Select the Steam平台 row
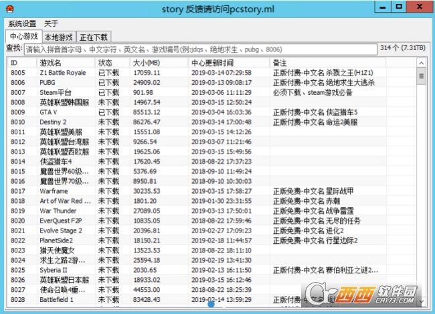The image size is (435, 314). tap(211, 92)
